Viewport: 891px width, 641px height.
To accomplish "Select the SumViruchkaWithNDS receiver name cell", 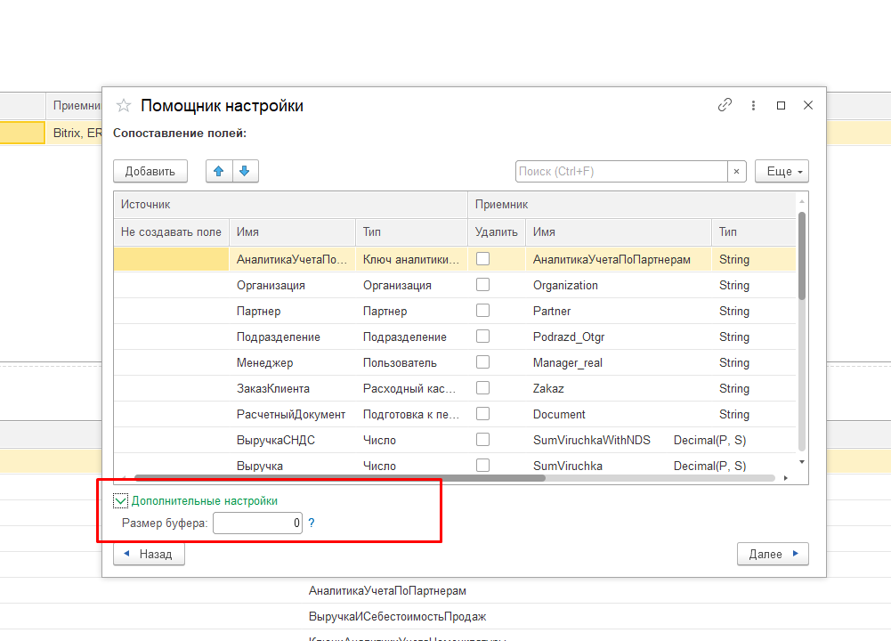I will click(x=592, y=441).
